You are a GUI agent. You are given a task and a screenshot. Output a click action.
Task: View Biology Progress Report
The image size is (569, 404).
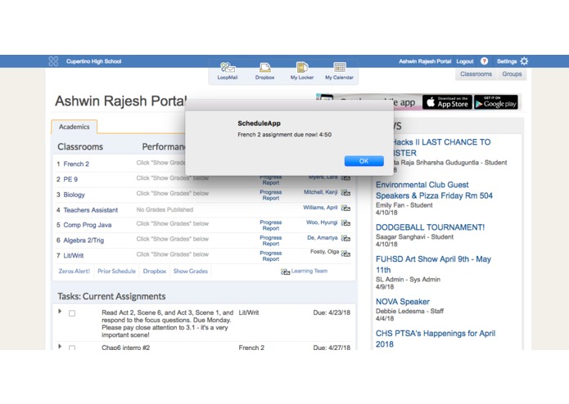coord(271,195)
